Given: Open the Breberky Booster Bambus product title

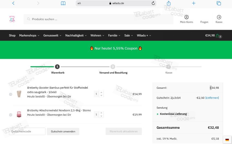Looking at the screenshot, I should click(57, 90).
